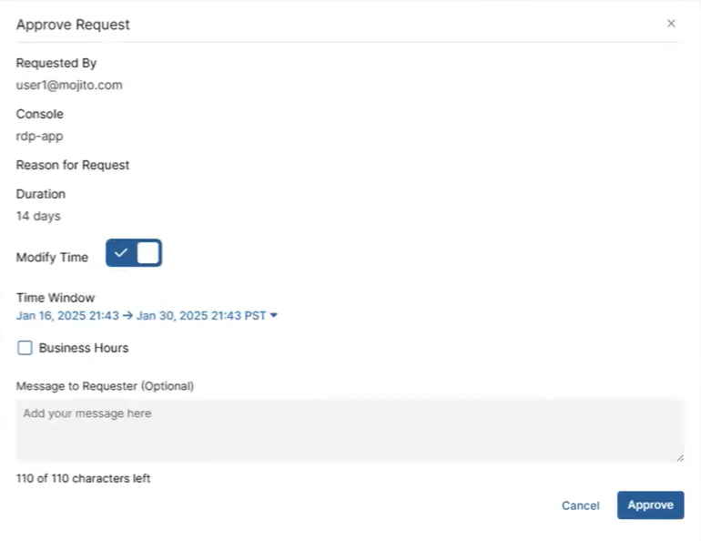Click the Requested By label

click(56, 64)
